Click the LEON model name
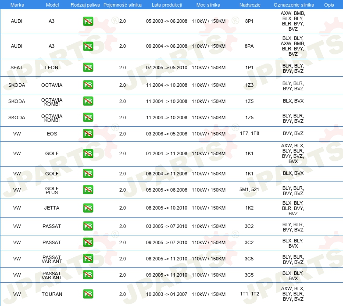This screenshot has width=343, height=306. pos(52,68)
